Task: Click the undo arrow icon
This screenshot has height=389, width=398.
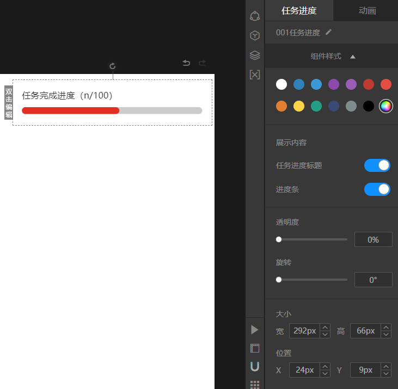Action: pyautogui.click(x=186, y=63)
